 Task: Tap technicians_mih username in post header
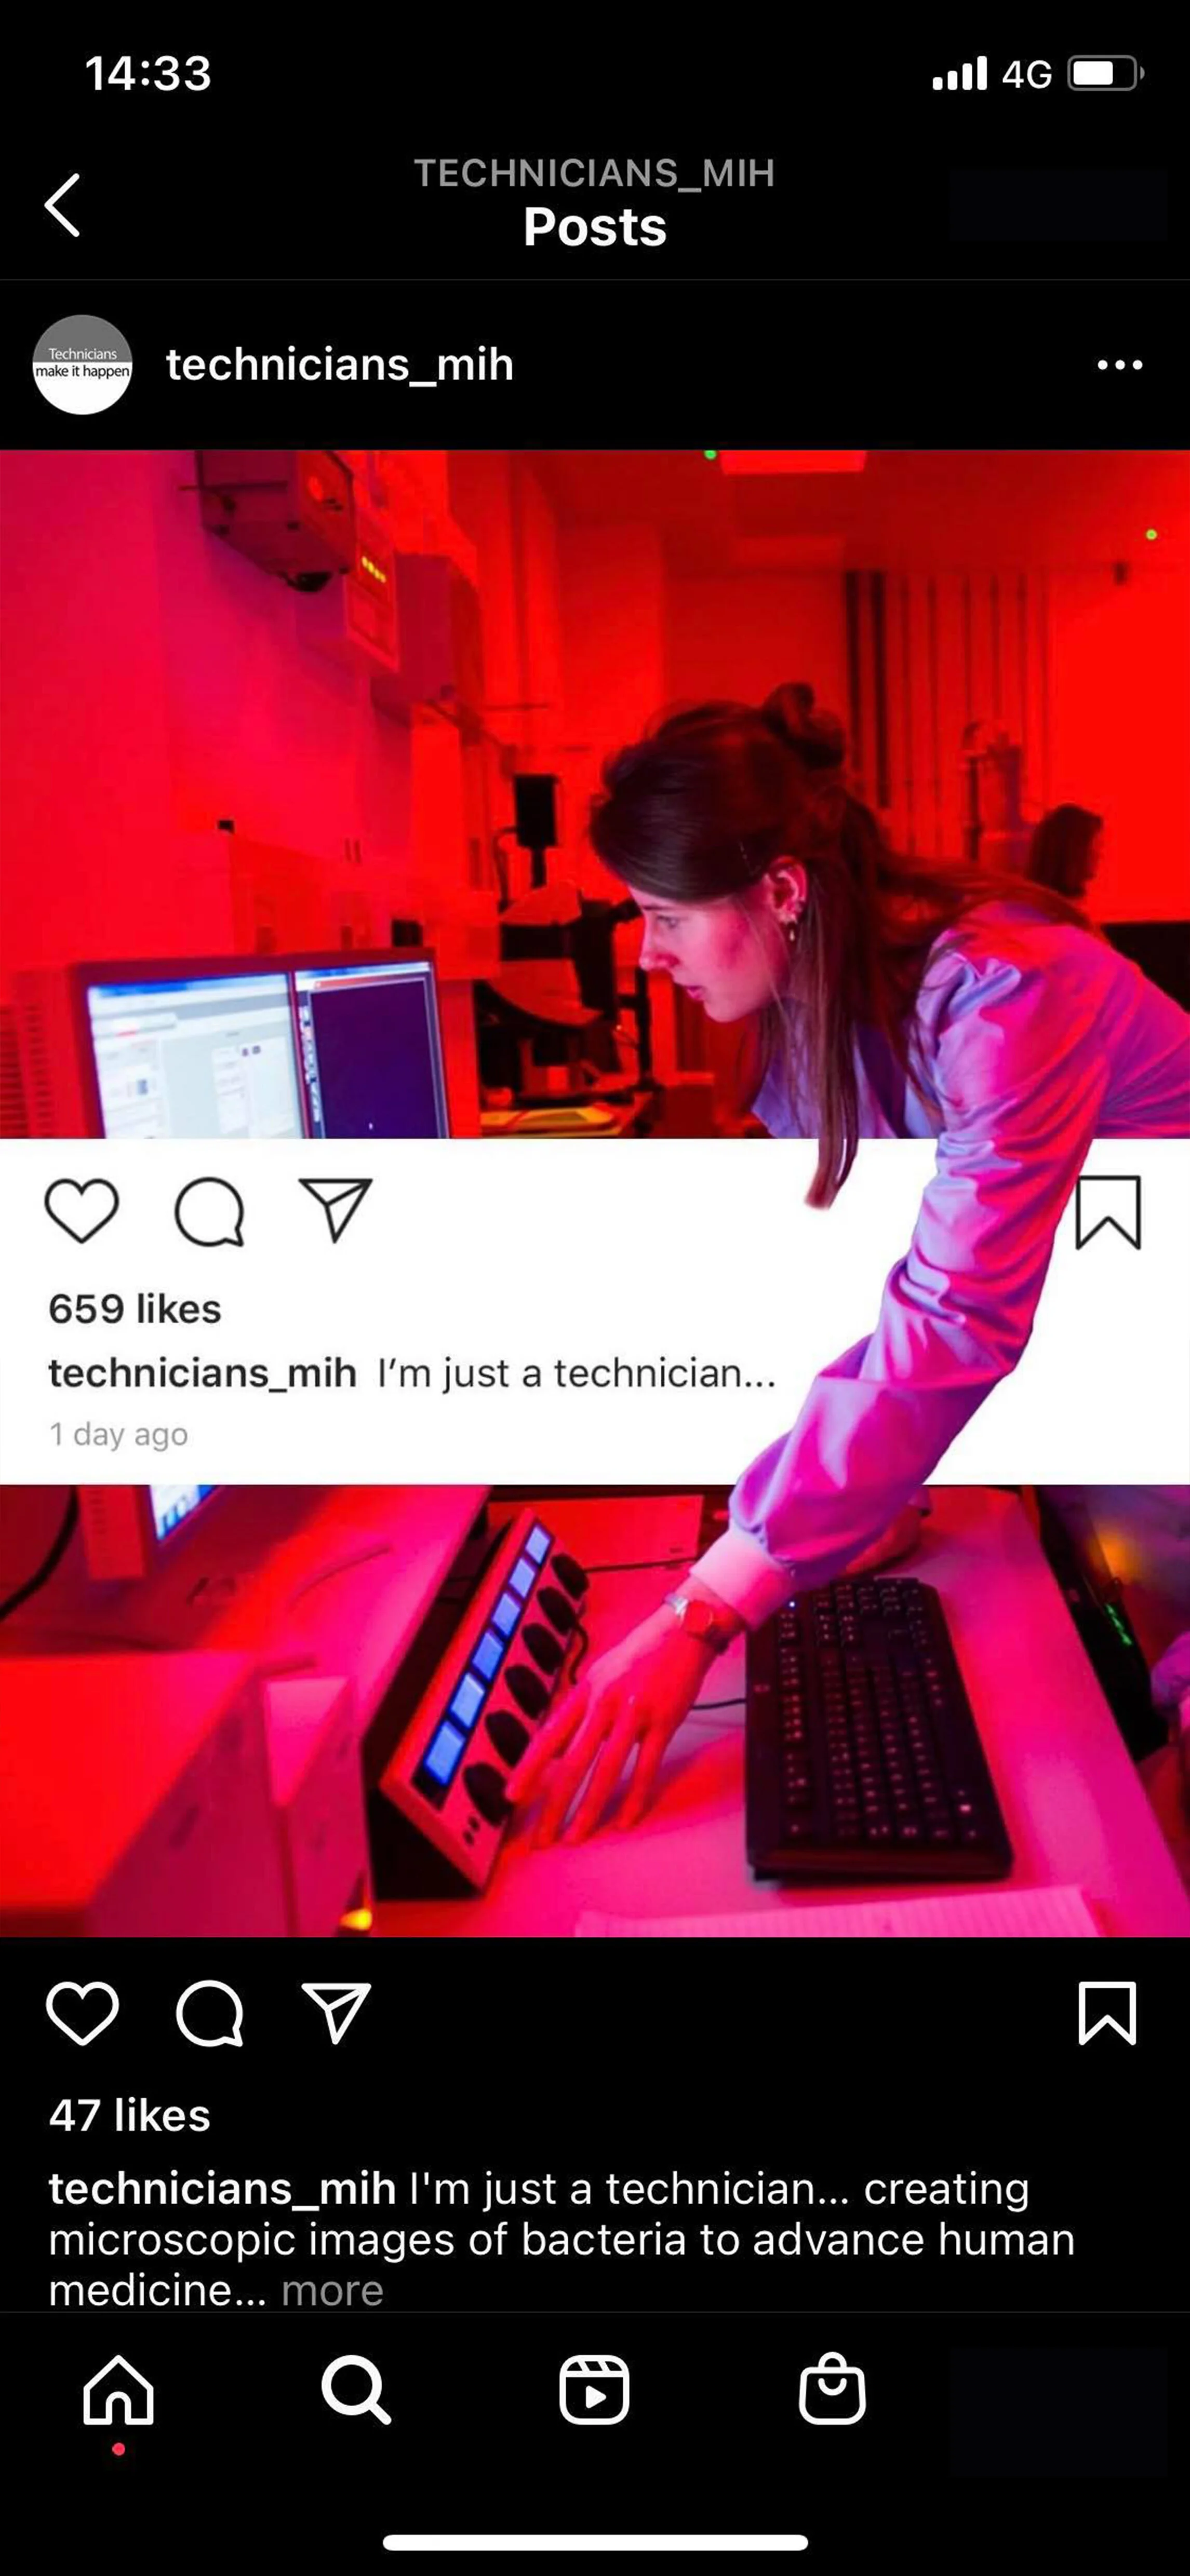tap(340, 365)
